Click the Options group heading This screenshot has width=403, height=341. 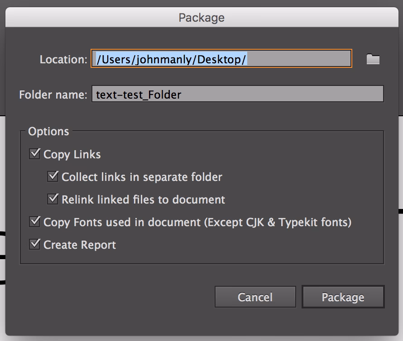click(x=48, y=132)
